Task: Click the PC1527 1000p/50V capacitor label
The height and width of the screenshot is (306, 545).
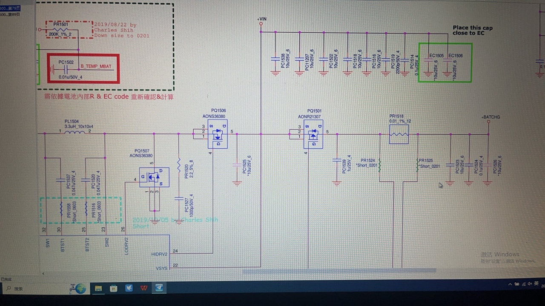Action: coord(189,204)
